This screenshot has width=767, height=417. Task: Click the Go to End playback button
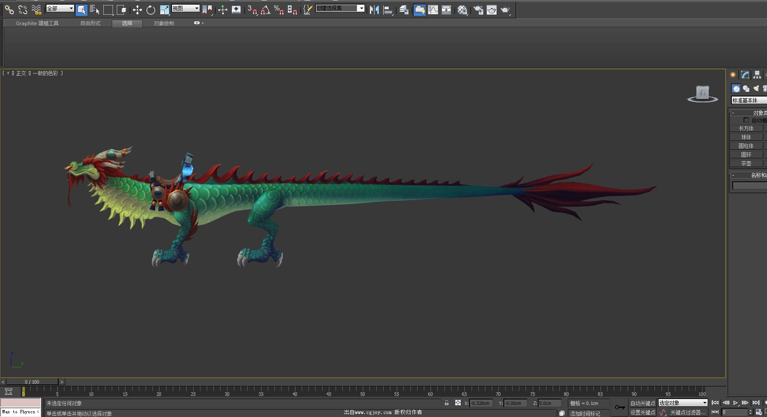point(756,403)
